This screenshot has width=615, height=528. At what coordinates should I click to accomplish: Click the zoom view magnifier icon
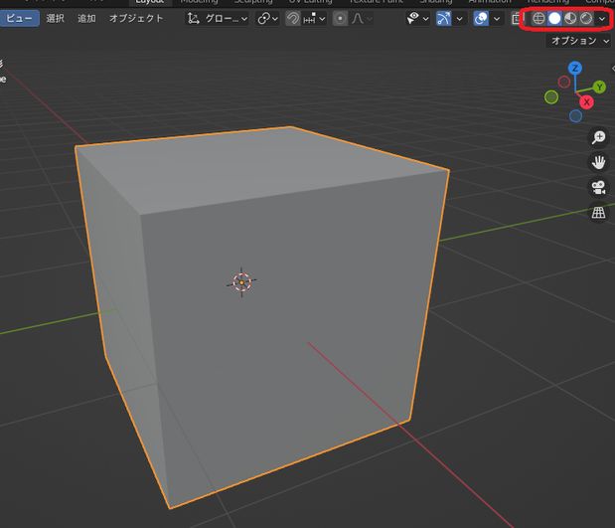point(598,137)
